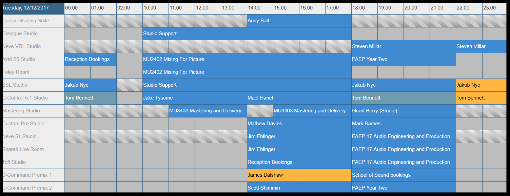Select Studio Support booking in Dialogue Studio
Screen dimensions: 510x196
click(x=247, y=34)
